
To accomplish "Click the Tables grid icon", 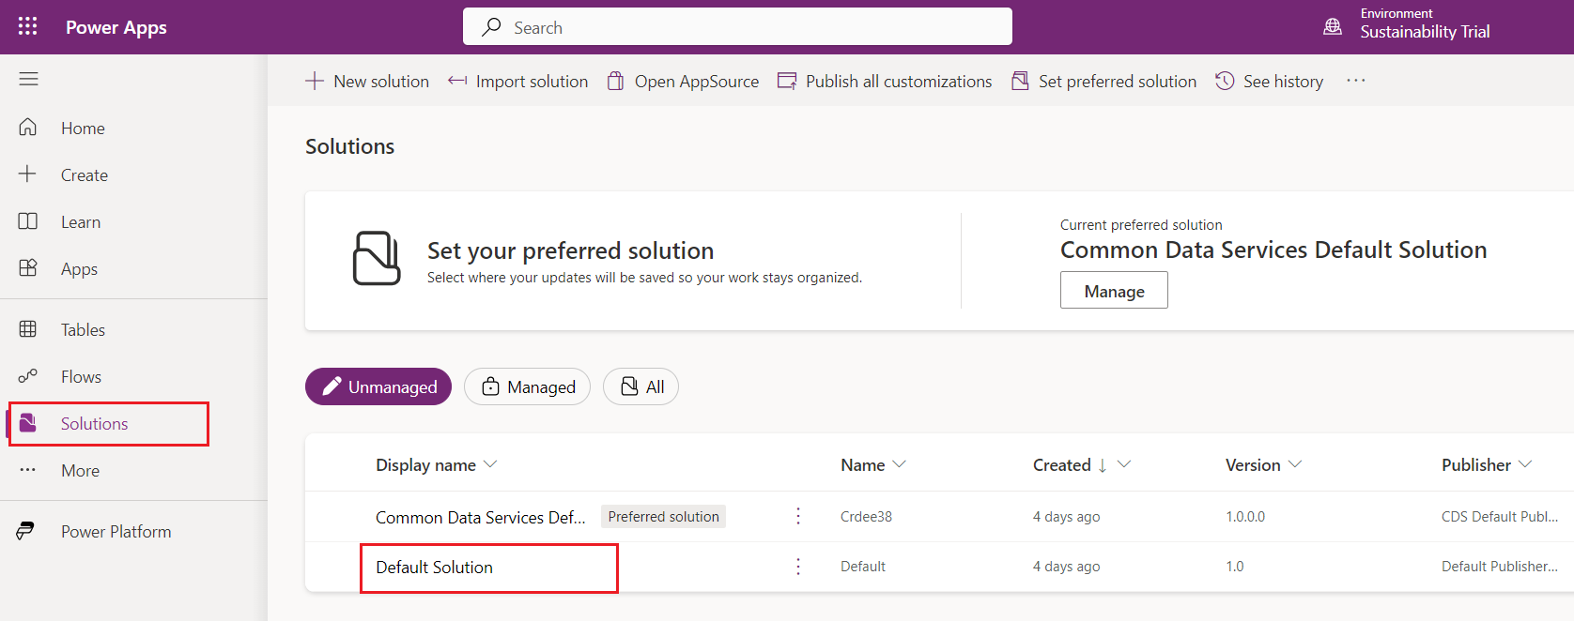I will click(x=28, y=328).
